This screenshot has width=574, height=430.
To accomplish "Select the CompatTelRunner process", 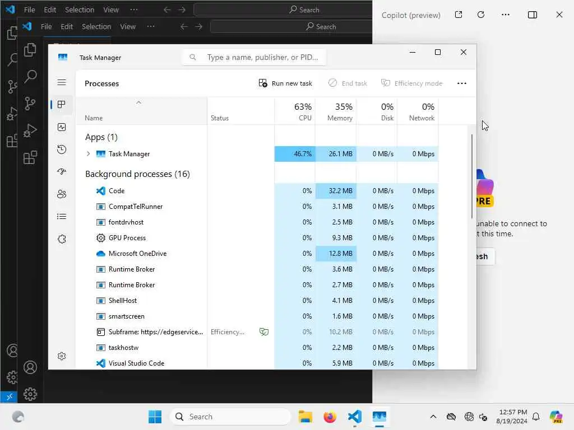I will [x=257, y=207].
